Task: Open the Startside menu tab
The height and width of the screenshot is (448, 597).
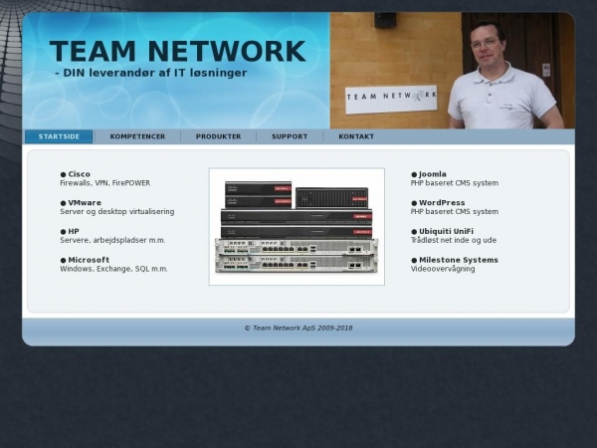Action: tap(59, 136)
